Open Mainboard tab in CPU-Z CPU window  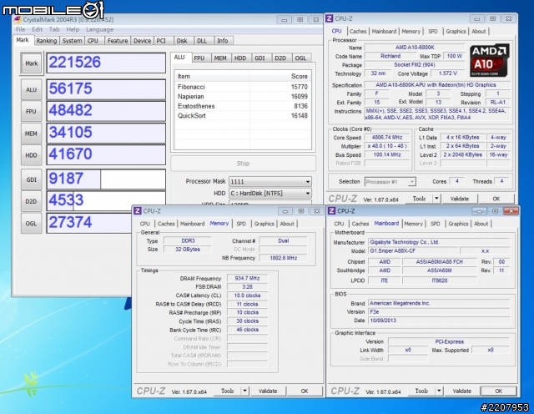click(384, 32)
